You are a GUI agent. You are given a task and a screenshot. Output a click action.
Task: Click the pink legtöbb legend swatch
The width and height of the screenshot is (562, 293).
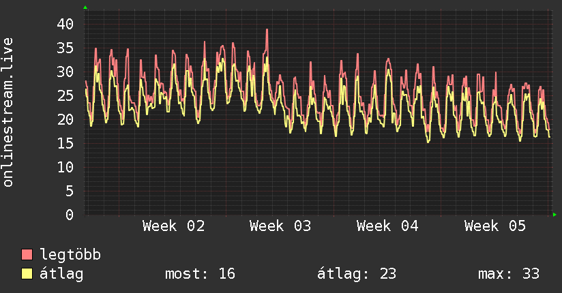tap(27, 255)
